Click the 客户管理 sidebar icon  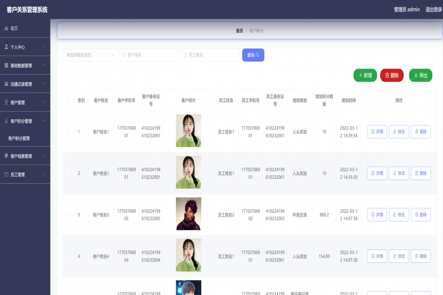coord(6,102)
